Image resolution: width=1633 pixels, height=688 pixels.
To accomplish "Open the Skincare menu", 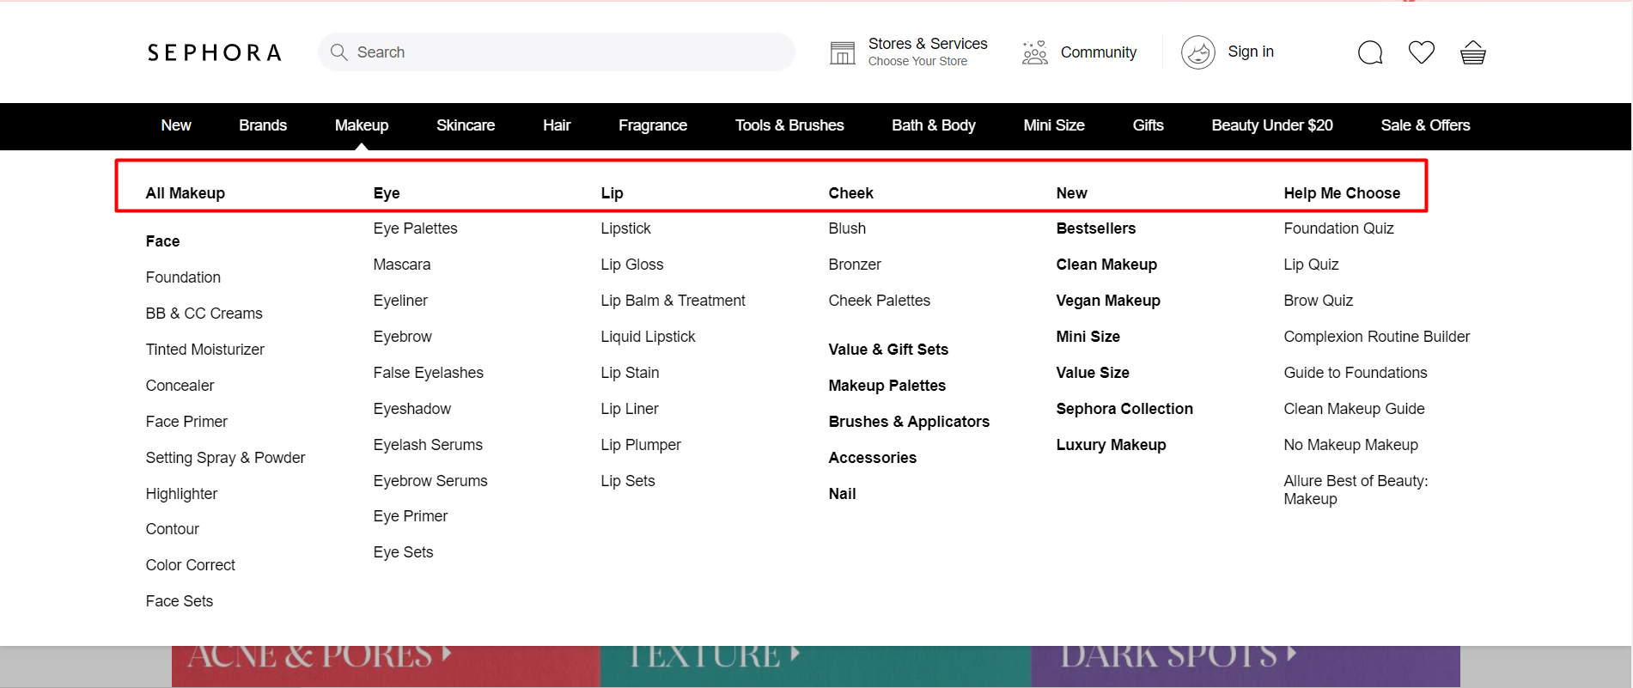I will [465, 125].
